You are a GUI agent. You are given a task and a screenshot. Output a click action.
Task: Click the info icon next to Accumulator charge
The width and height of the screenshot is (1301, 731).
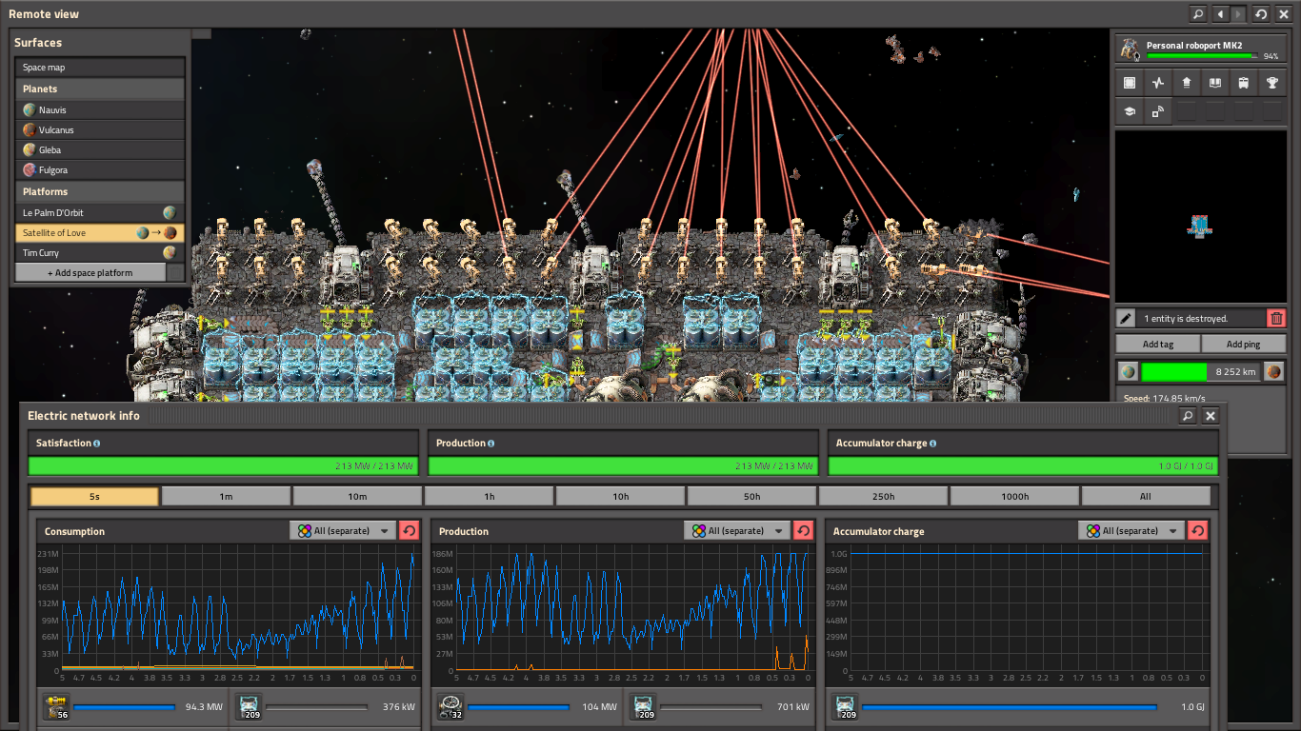(x=932, y=444)
